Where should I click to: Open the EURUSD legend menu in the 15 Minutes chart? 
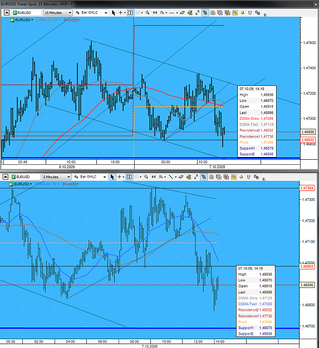[22, 19]
